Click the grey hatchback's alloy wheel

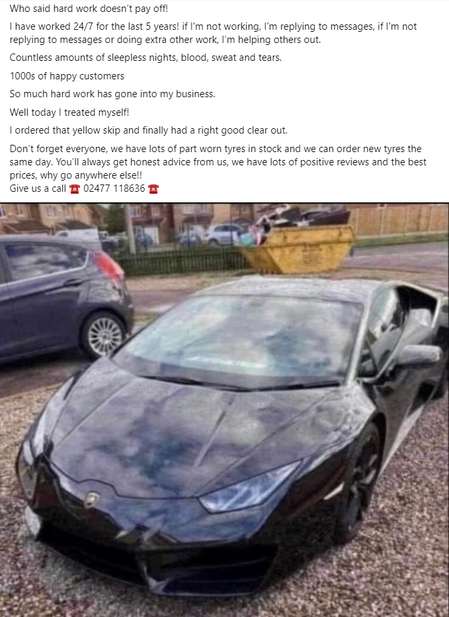104,335
